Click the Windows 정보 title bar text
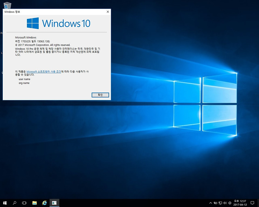Screen dimensions: 259x207 12,12
